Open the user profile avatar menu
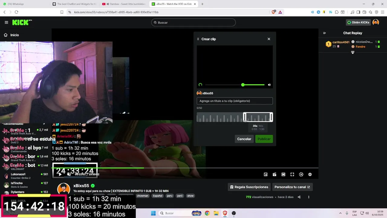Viewport: 387px width, 218px height. tap(376, 22)
